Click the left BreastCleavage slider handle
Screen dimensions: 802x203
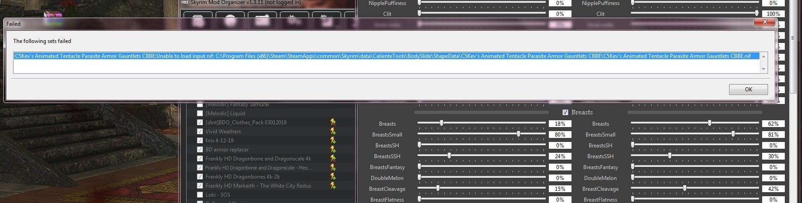pyautogui.click(x=438, y=188)
